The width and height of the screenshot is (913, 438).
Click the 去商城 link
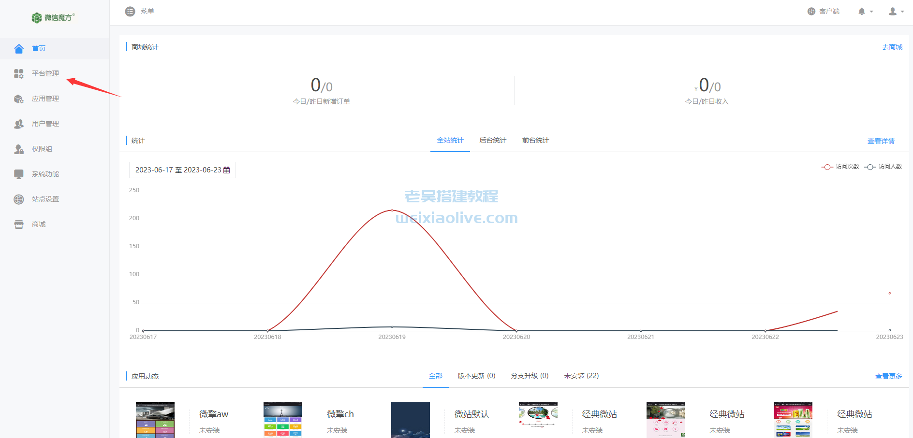point(892,47)
